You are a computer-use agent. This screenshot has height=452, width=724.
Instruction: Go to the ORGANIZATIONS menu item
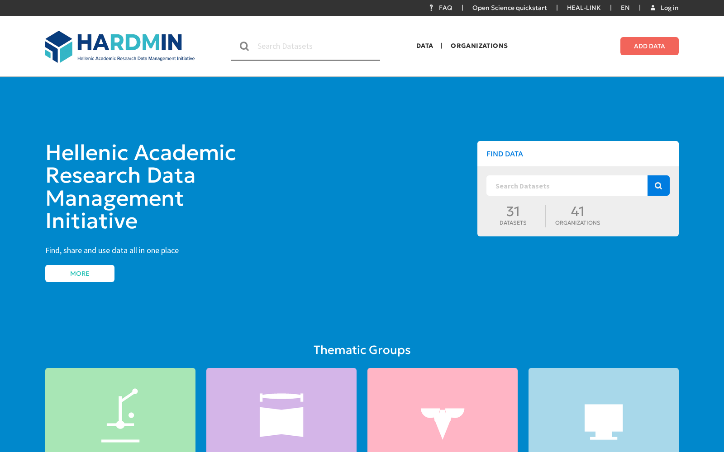479,46
